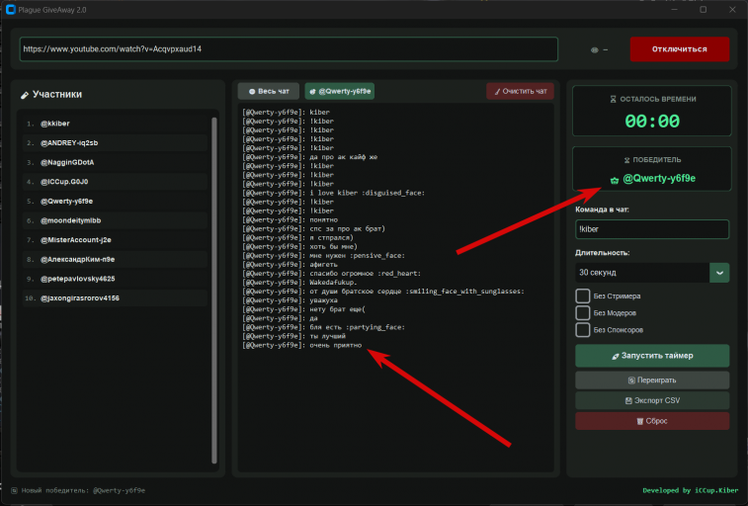Click the hourglass icon by Осталось времени

pos(613,99)
